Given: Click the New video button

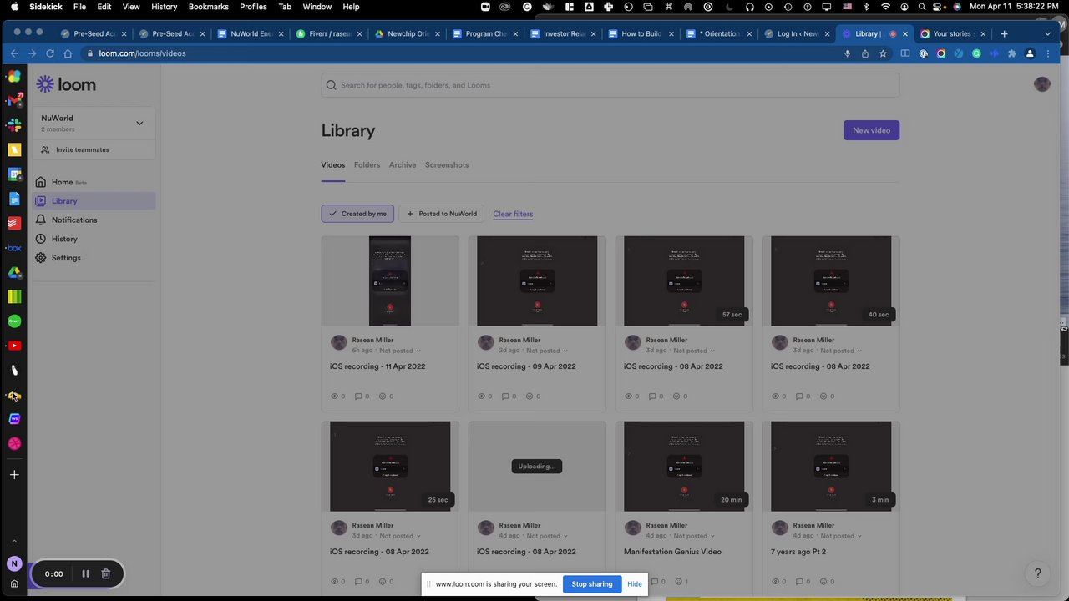Looking at the screenshot, I should pos(871,130).
